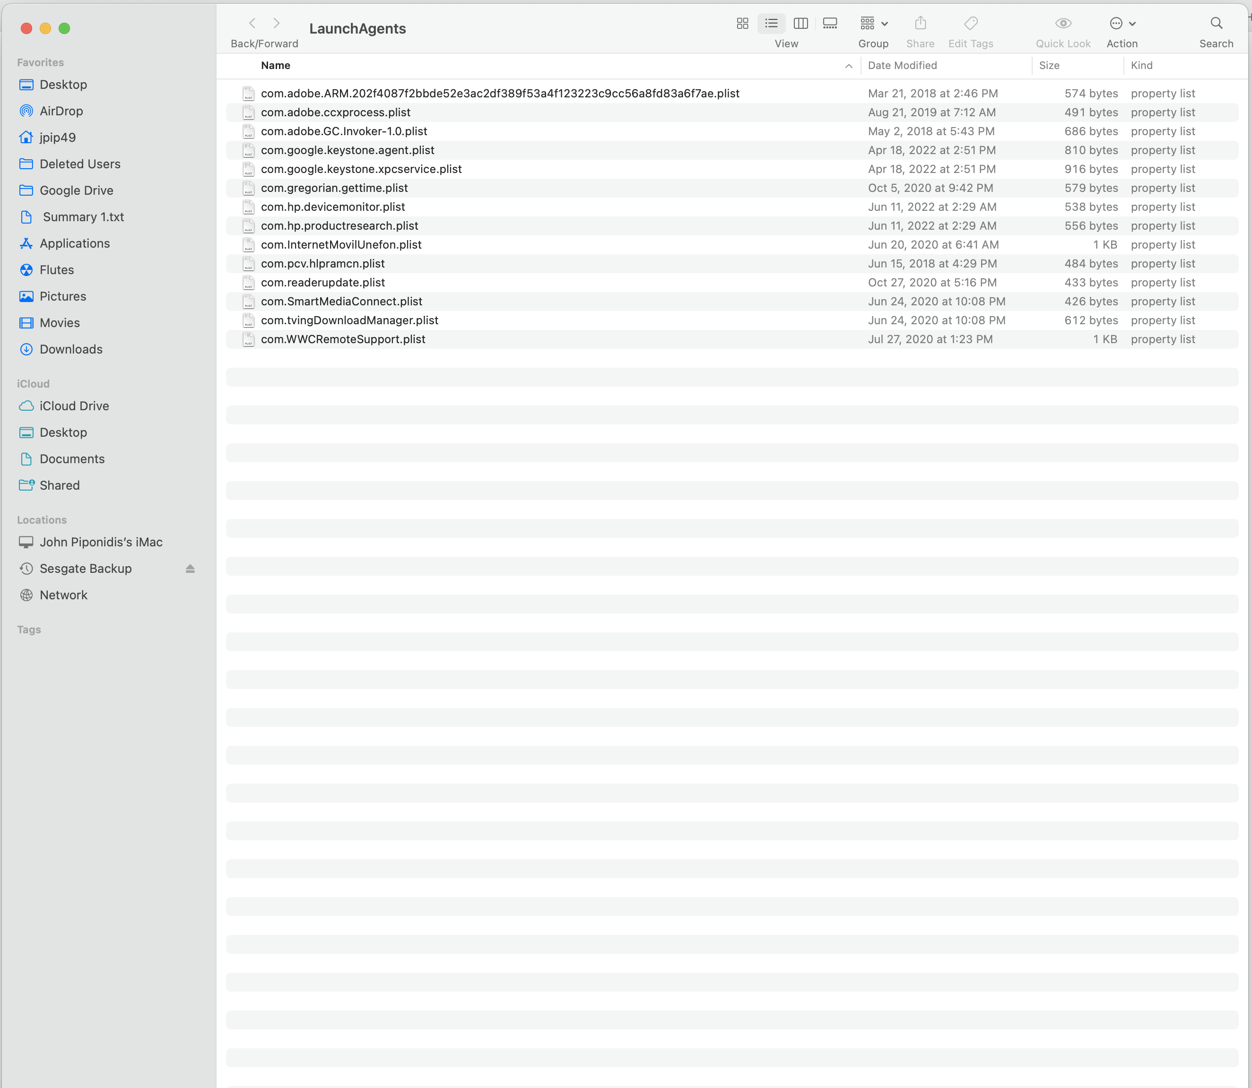Viewport: 1252px width, 1088px height.
Task: Go back with the back arrow
Action: click(x=252, y=24)
